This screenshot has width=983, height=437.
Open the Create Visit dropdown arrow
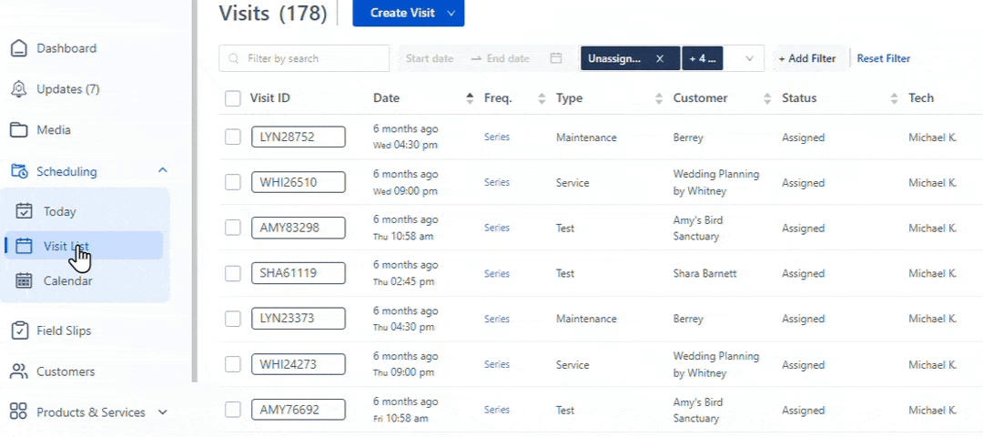click(451, 13)
